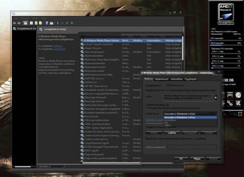Open the round compass-like sidebar gadget icon
This screenshot has height=177, width=244.
(x=238, y=95)
